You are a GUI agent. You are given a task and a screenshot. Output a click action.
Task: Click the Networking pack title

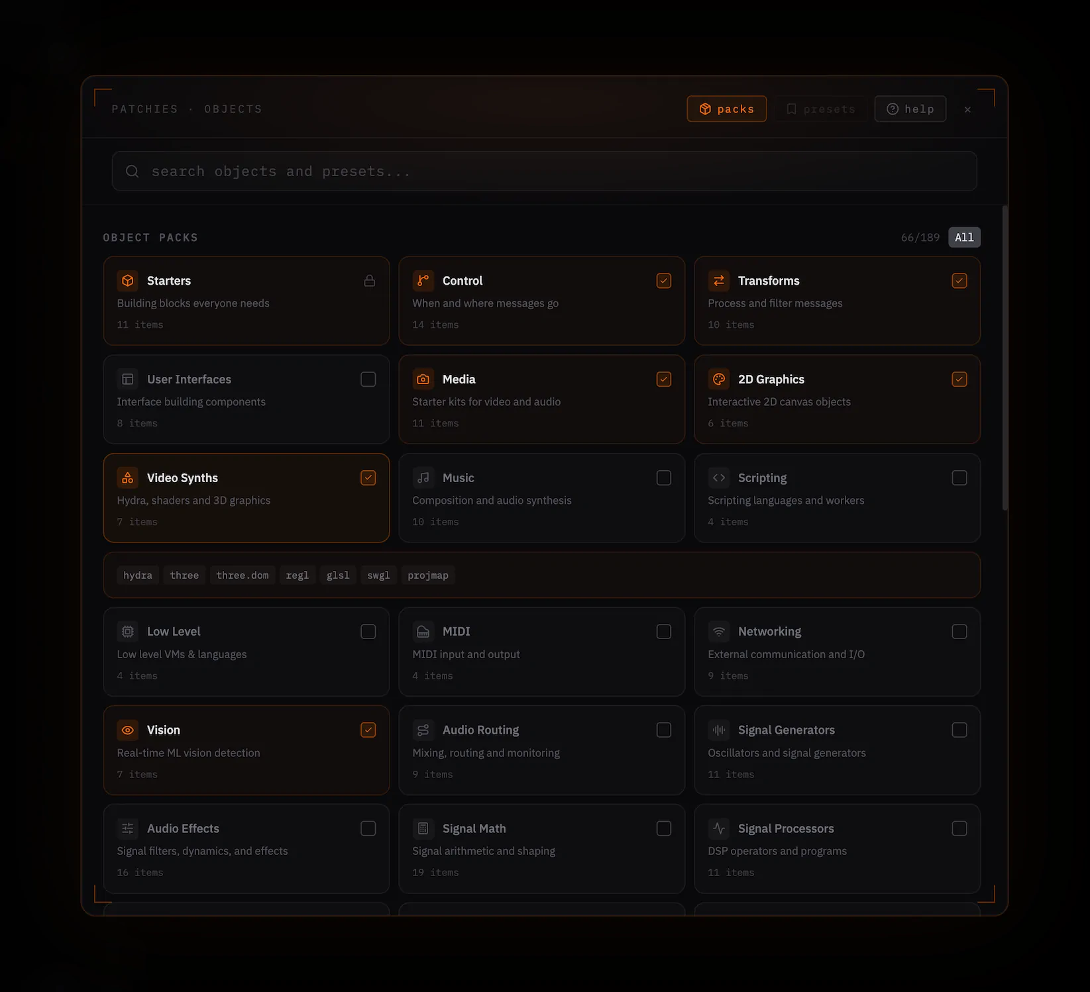click(x=770, y=632)
